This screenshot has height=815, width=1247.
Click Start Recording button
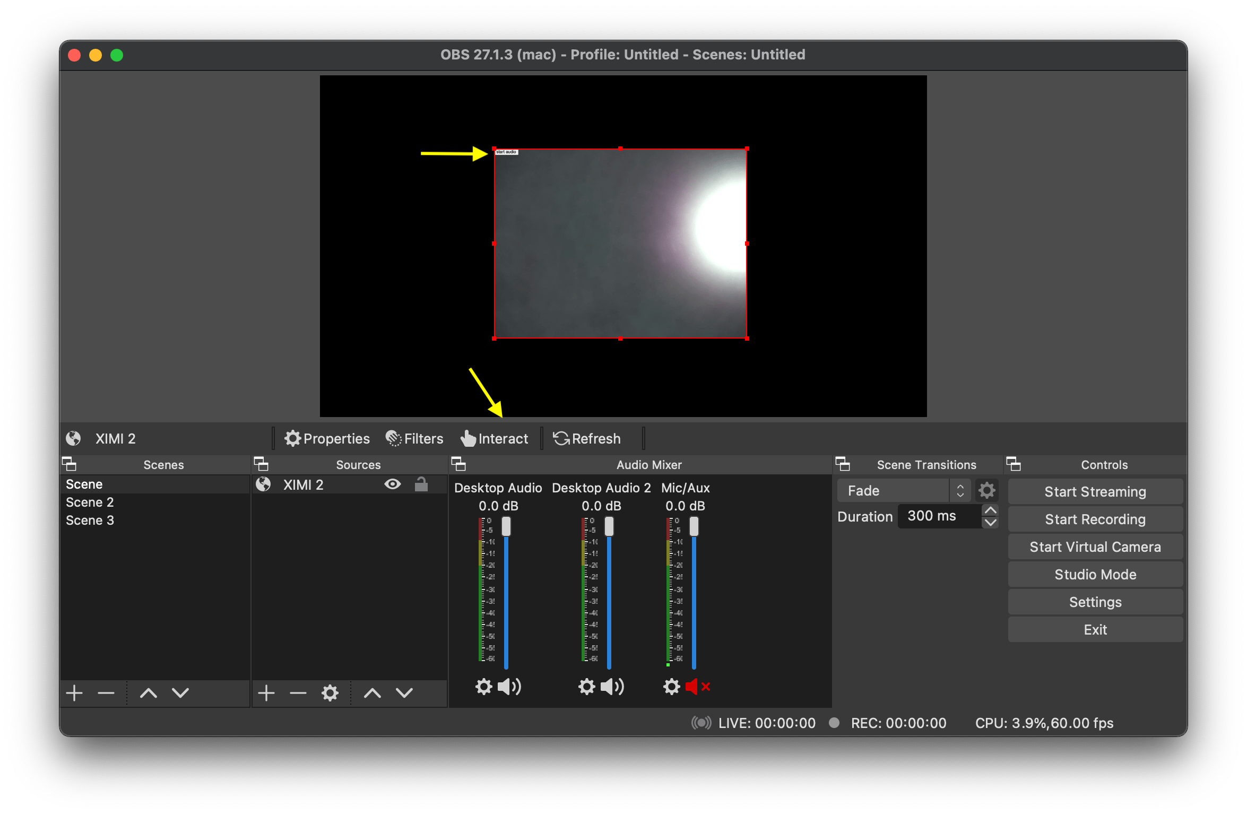(1095, 519)
